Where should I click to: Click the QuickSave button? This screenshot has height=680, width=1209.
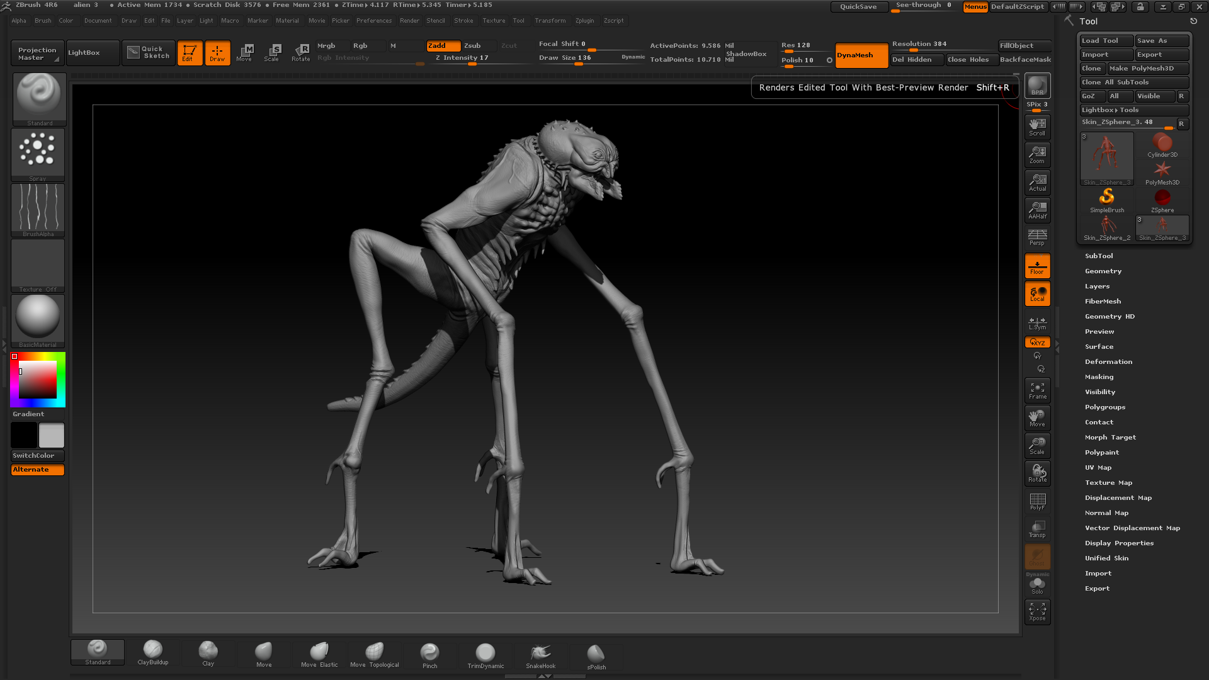pyautogui.click(x=859, y=7)
